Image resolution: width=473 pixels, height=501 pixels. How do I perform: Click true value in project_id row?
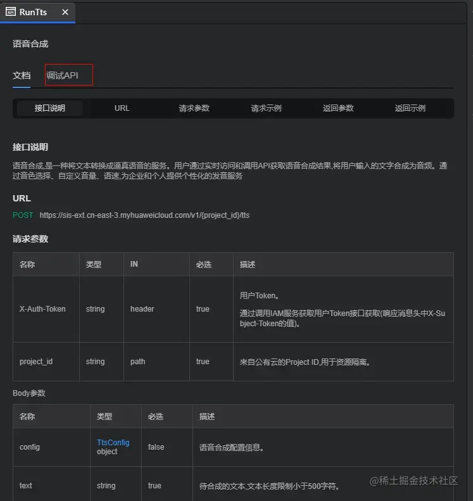[x=203, y=362]
